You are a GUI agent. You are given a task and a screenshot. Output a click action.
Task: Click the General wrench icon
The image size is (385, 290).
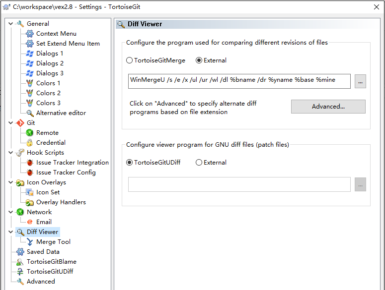click(20, 24)
